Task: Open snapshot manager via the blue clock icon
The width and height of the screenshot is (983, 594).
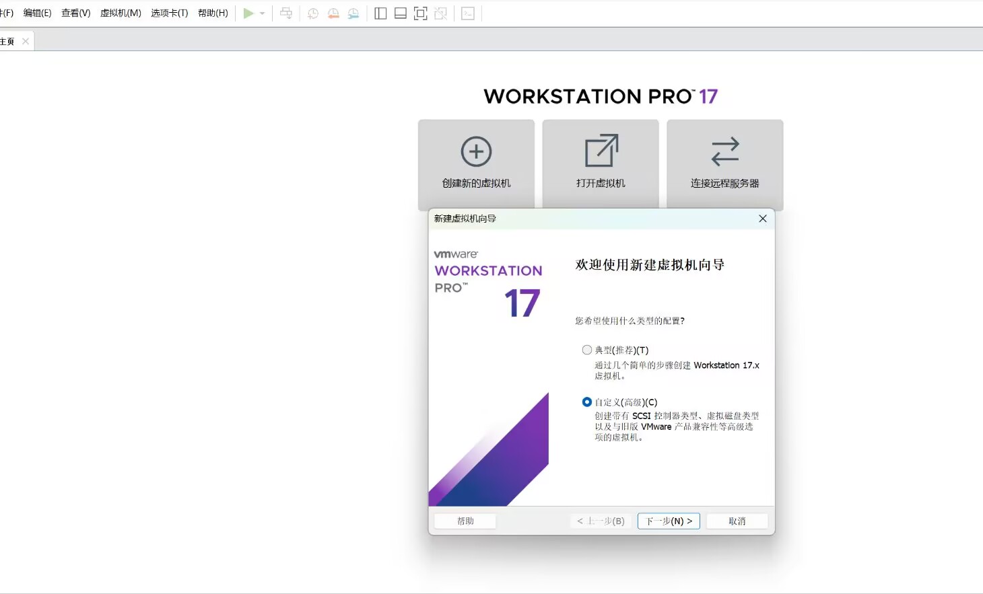Action: [353, 13]
